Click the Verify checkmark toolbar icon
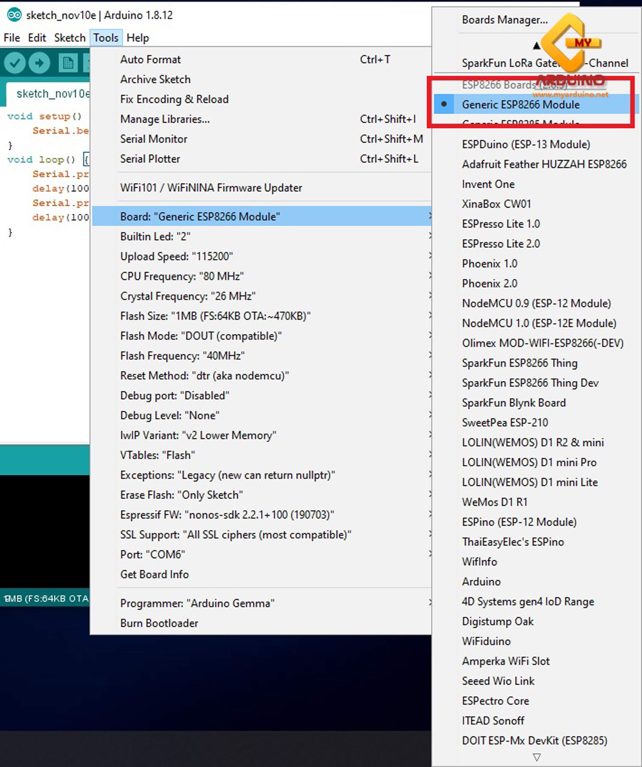642x767 pixels. tap(15, 63)
